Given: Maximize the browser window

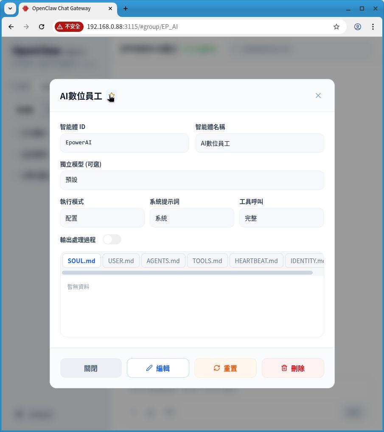Looking at the screenshot, I should click(x=362, y=8).
